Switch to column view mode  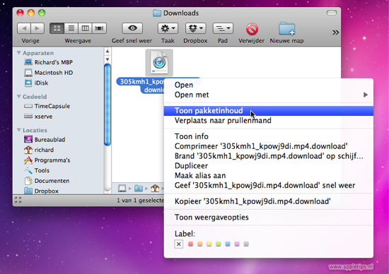coord(85,28)
